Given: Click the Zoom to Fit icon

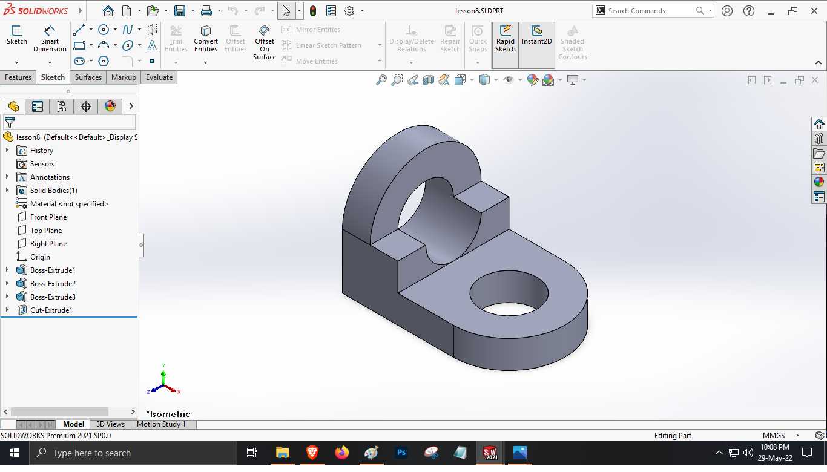Looking at the screenshot, I should tap(381, 80).
